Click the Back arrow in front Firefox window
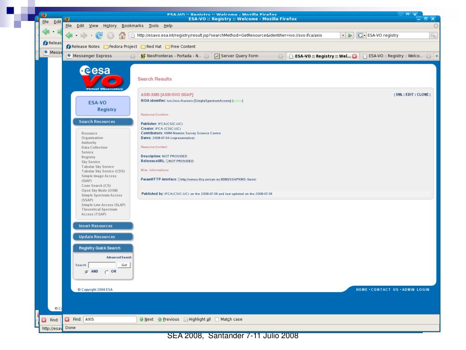 [69, 36]
